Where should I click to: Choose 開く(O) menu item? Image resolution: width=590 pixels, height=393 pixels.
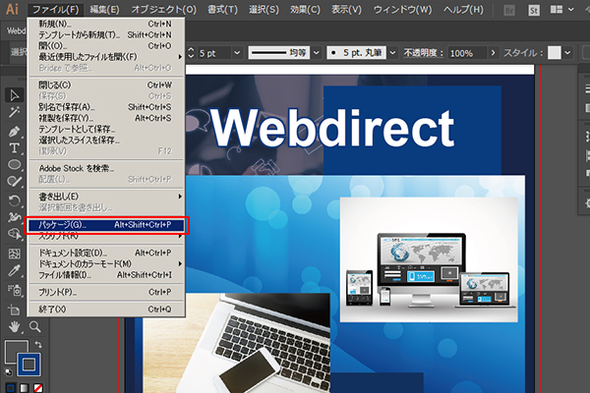coord(106,46)
